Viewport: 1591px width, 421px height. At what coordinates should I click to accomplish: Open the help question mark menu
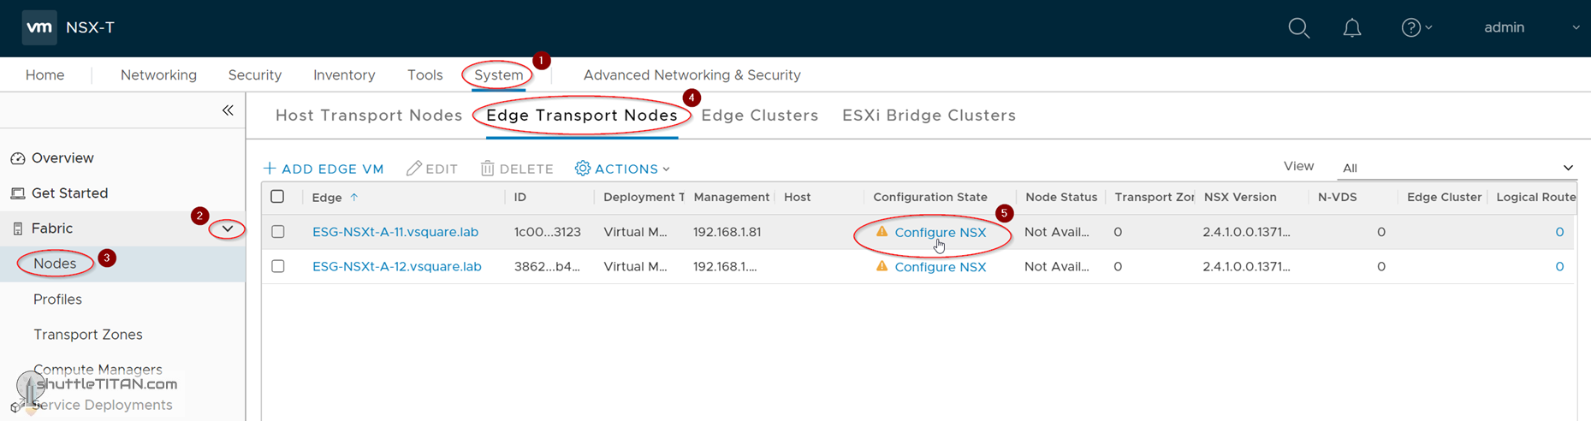tap(1415, 28)
